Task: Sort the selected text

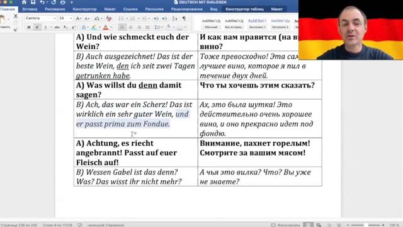Action: click(x=174, y=18)
